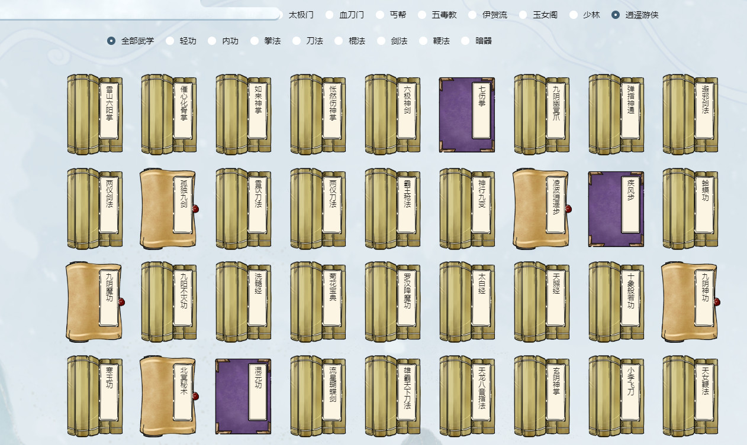This screenshot has height=445, width=747.
Task: Open the 雪山六阳掌 bamboo scroll
Action: 95,115
